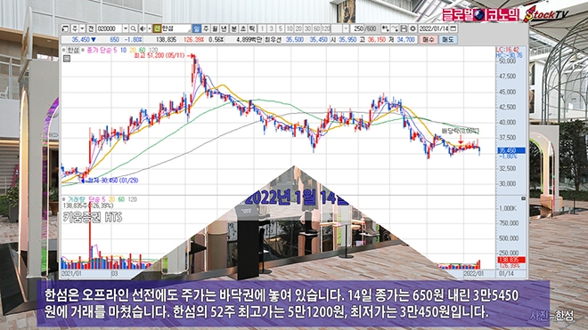Select the yearly (년) period tab
This screenshot has width=588, height=330.
224,28
